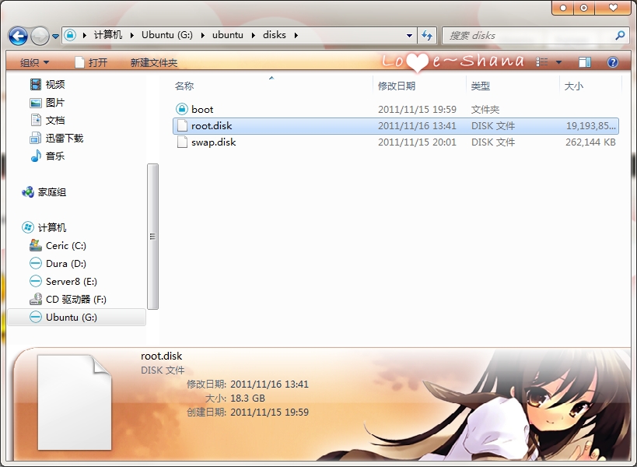The height and width of the screenshot is (467, 637).
Task: Open the 音乐 library
Action: tap(55, 156)
